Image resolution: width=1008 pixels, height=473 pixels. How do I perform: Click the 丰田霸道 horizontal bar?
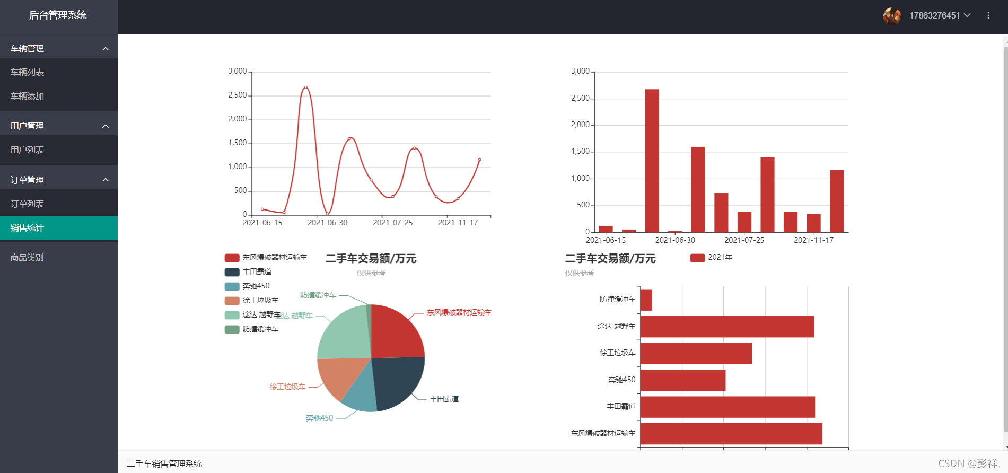pyautogui.click(x=727, y=407)
